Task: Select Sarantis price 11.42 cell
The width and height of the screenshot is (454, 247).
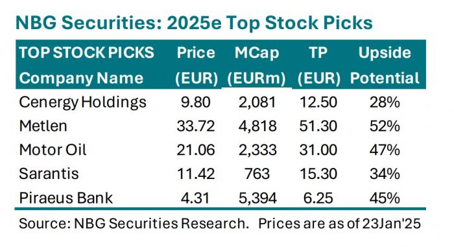Action: click(x=196, y=174)
